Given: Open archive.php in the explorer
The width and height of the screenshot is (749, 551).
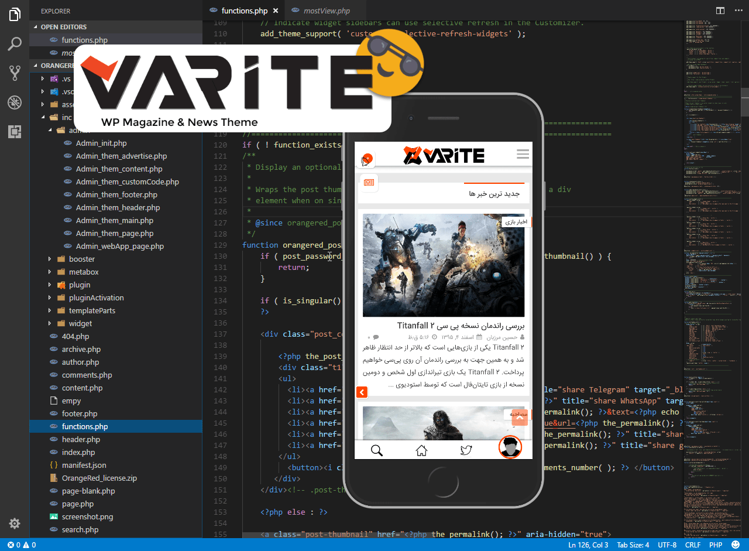Looking at the screenshot, I should 116,349.
